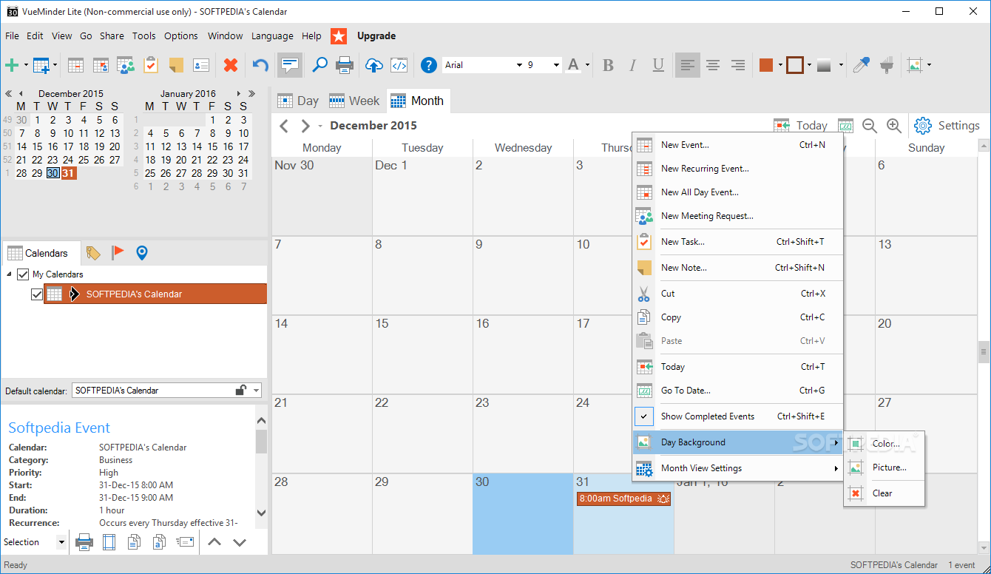
Task: Open the green plus new item dropdown arrow
Action: [26, 65]
